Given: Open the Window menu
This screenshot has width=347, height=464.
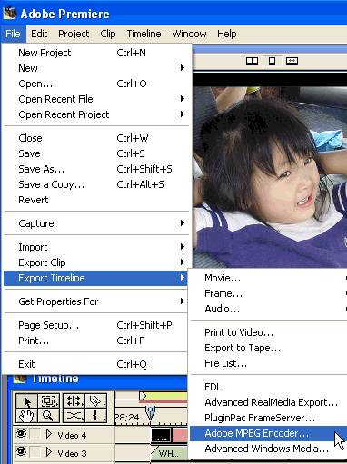Looking at the screenshot, I should coord(189,34).
